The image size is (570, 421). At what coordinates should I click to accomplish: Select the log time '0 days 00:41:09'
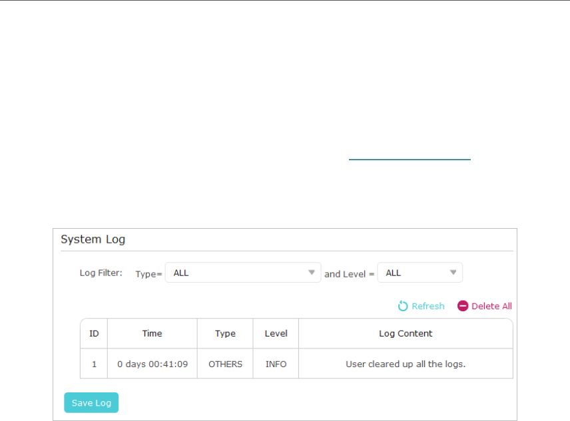152,364
